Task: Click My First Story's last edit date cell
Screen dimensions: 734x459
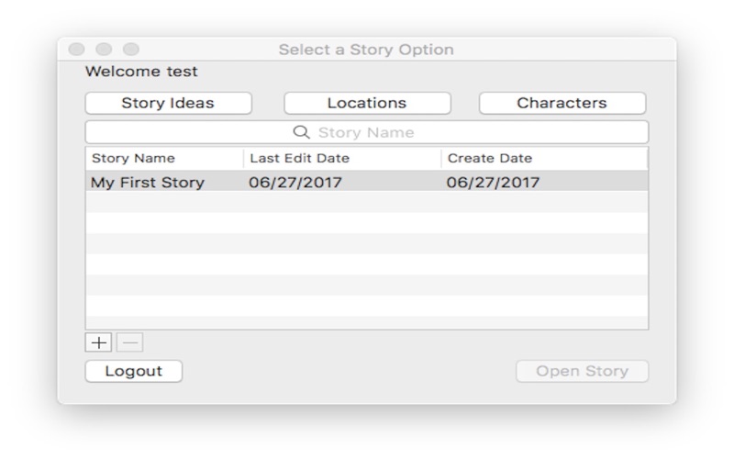Action: 295,182
